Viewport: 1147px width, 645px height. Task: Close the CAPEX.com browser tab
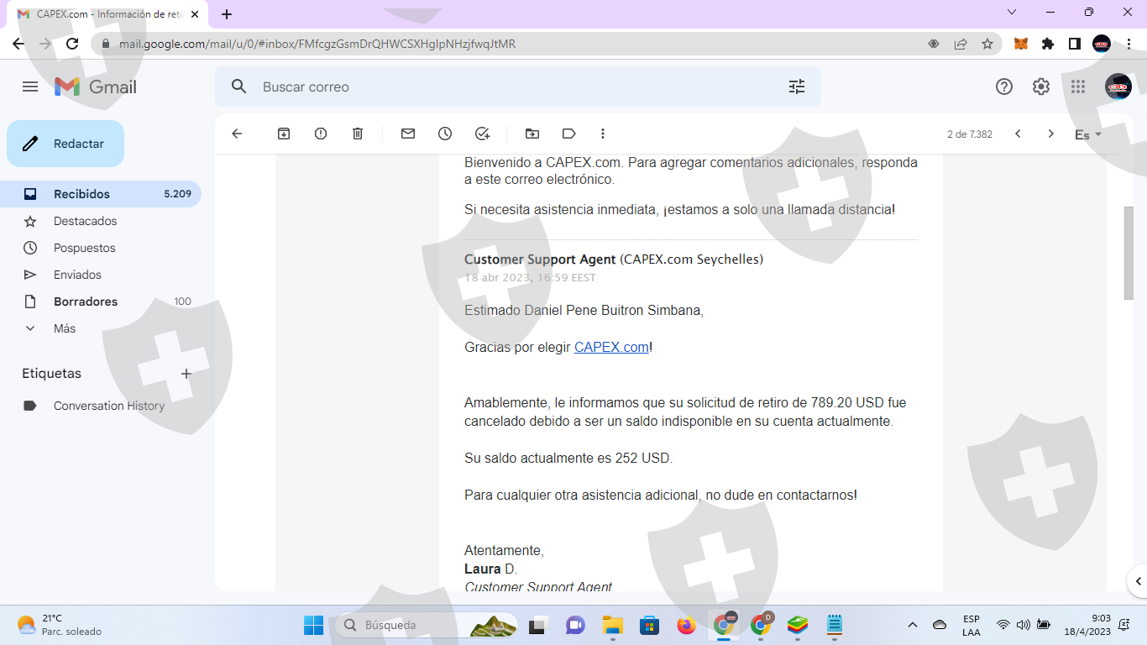tap(195, 14)
